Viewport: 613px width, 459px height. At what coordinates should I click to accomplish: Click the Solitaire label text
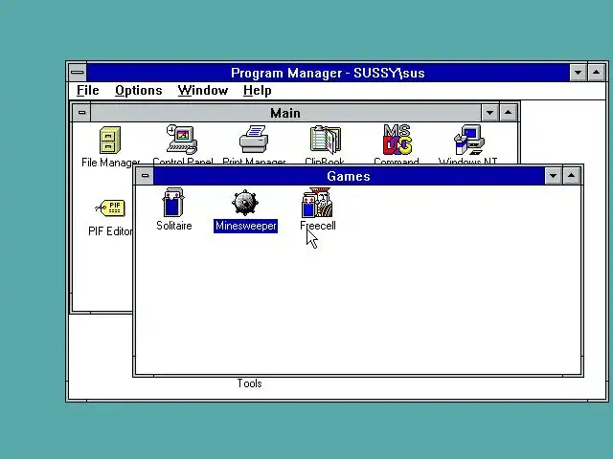[174, 226]
